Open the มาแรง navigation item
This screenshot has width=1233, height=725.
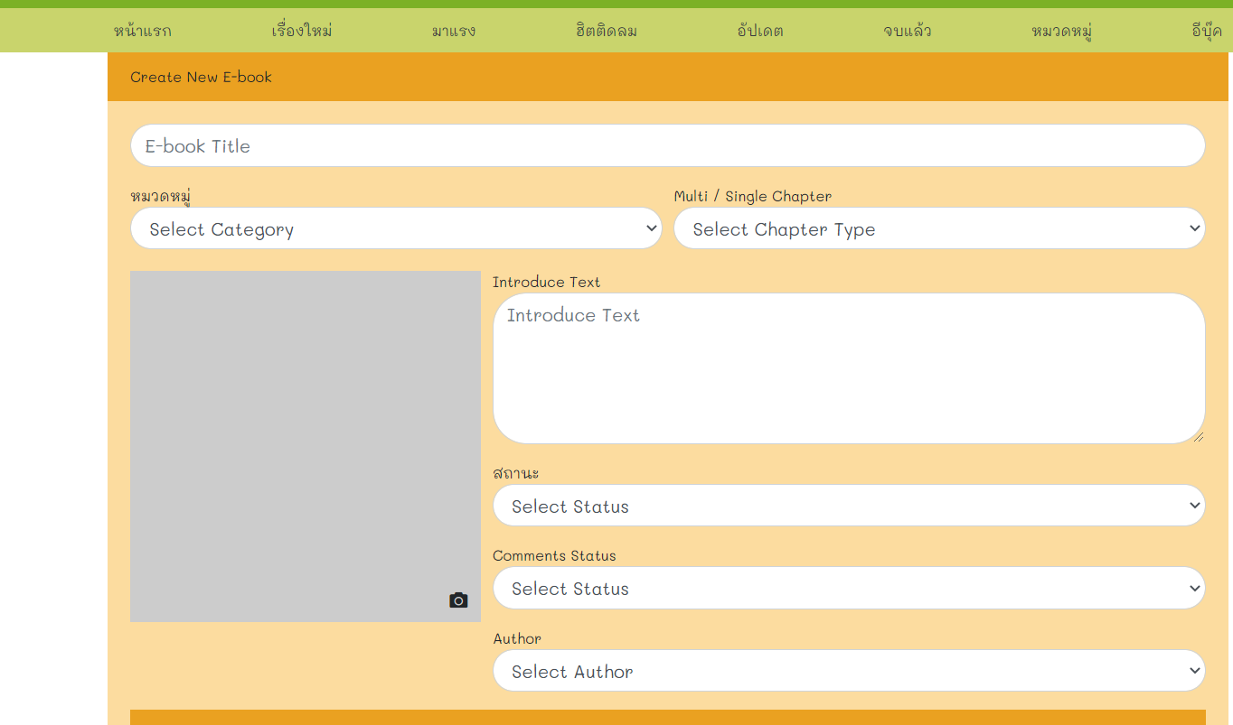[x=454, y=31]
